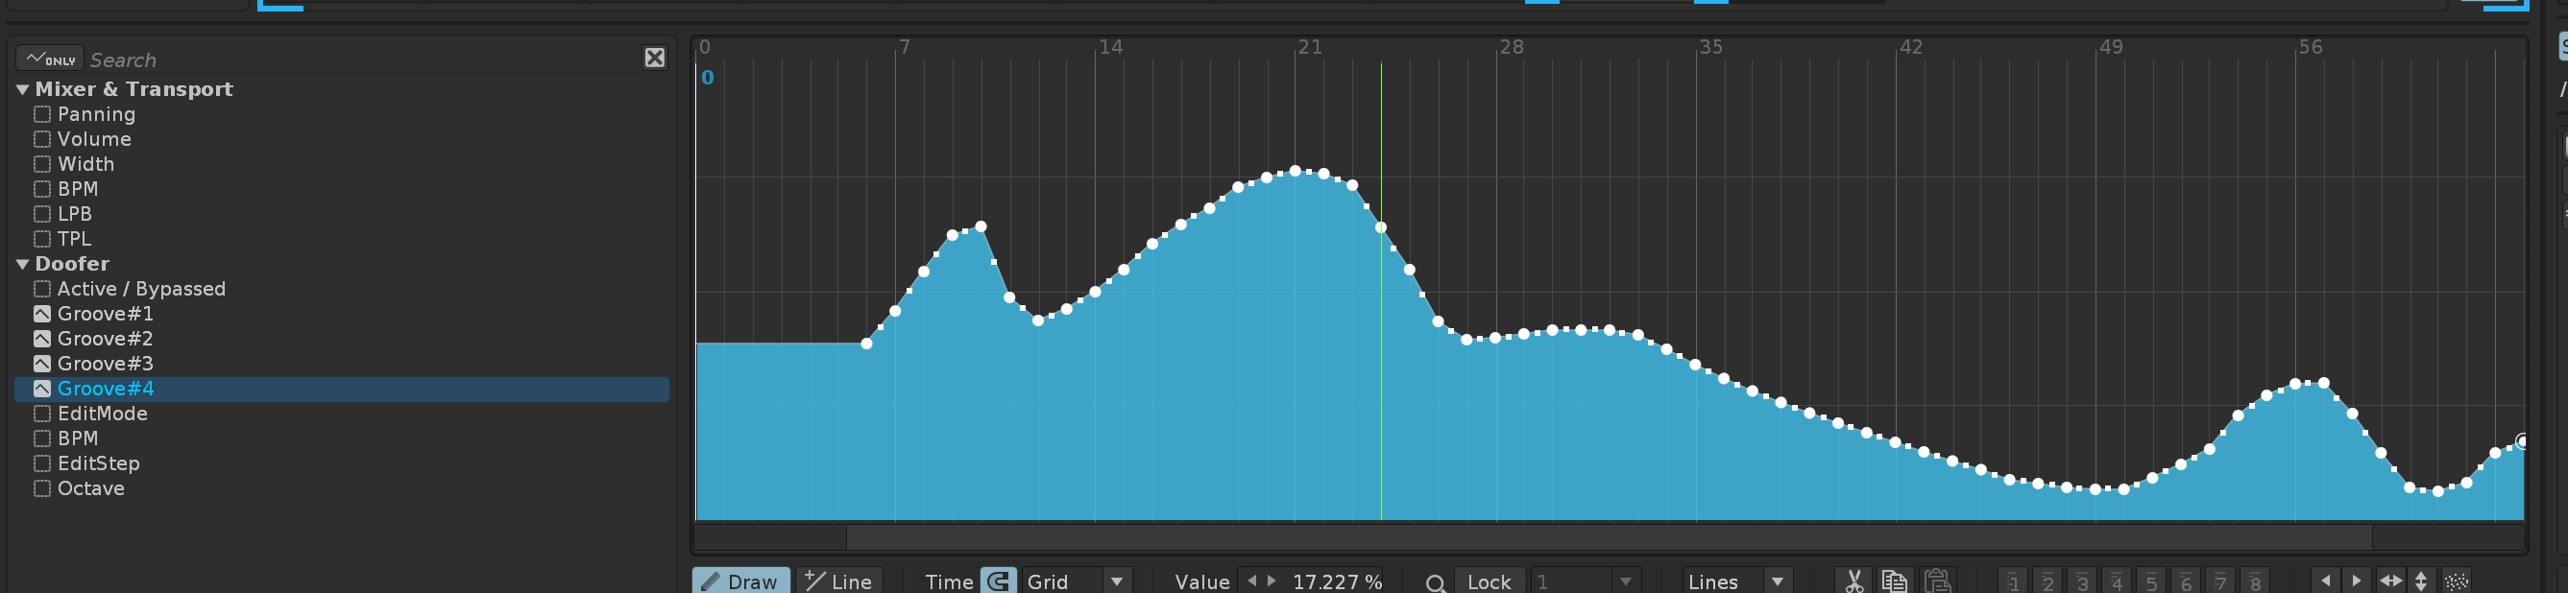Enable the Active / Bypassed checkbox

point(42,289)
